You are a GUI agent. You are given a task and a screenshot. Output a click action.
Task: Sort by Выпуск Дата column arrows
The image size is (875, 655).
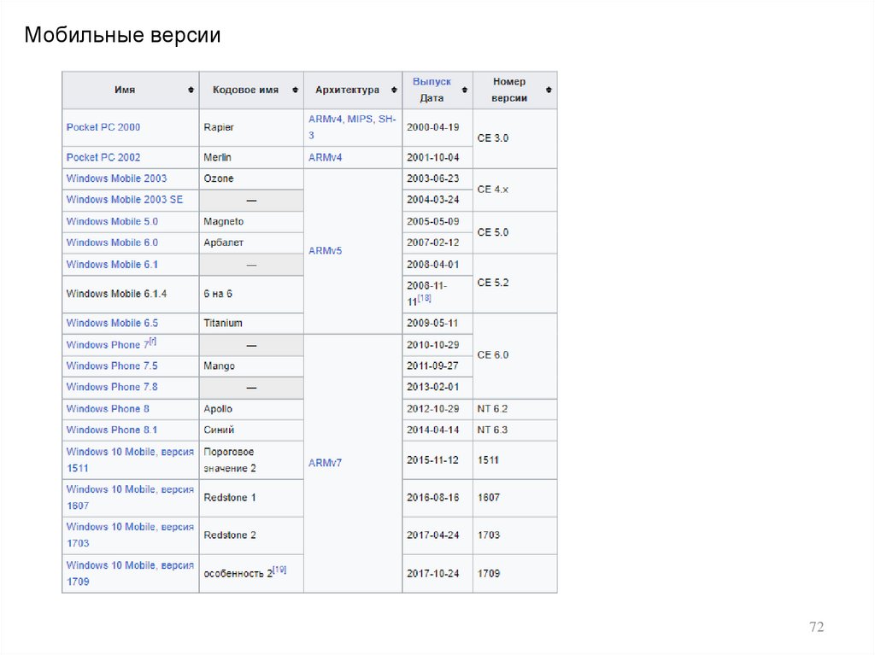[x=464, y=90]
